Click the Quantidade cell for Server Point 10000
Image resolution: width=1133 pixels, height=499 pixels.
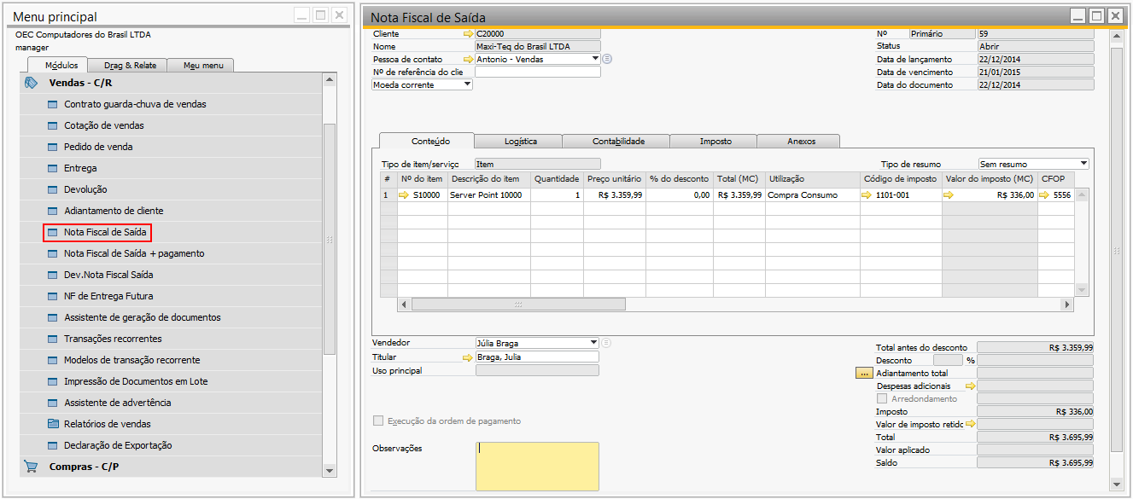tap(558, 195)
